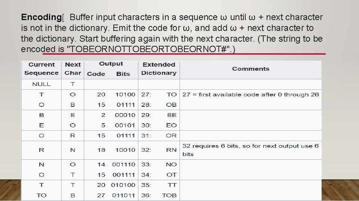359x201 pixels.
Task: Click the "Current Sequence" column header
Action: (42, 69)
